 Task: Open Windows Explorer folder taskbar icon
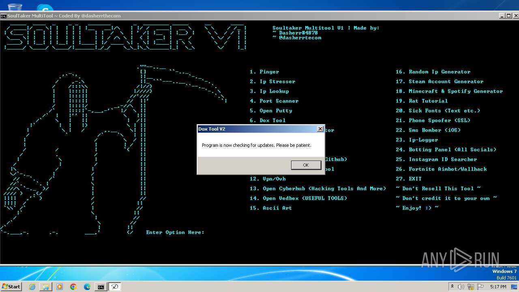[46, 287]
